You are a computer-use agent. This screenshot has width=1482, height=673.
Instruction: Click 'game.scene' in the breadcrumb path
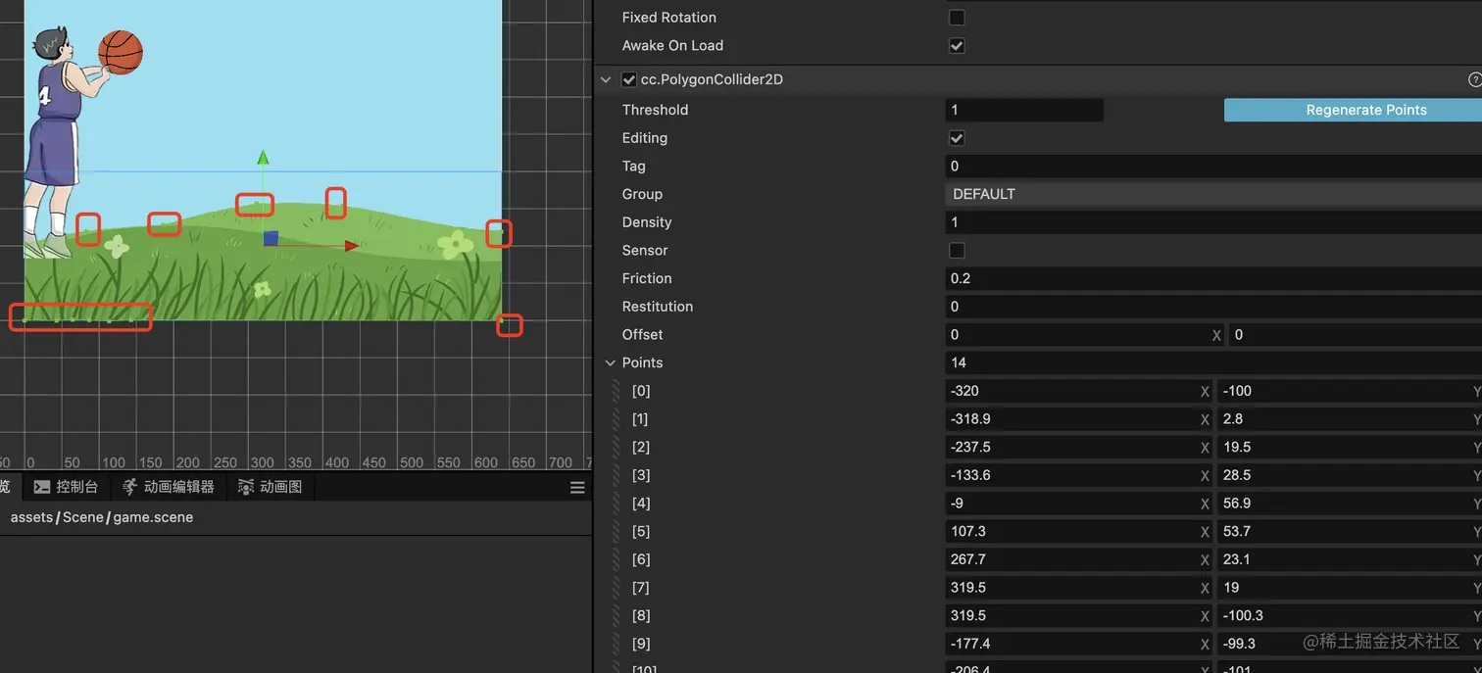click(153, 517)
